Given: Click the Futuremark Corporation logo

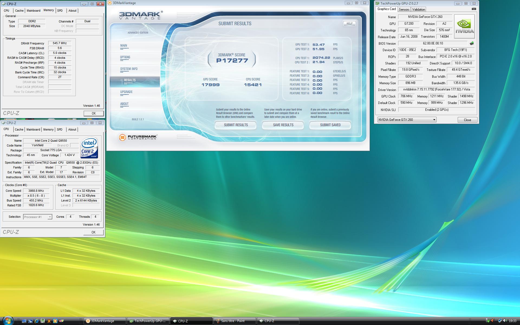Looking at the screenshot, I should 138,137.
